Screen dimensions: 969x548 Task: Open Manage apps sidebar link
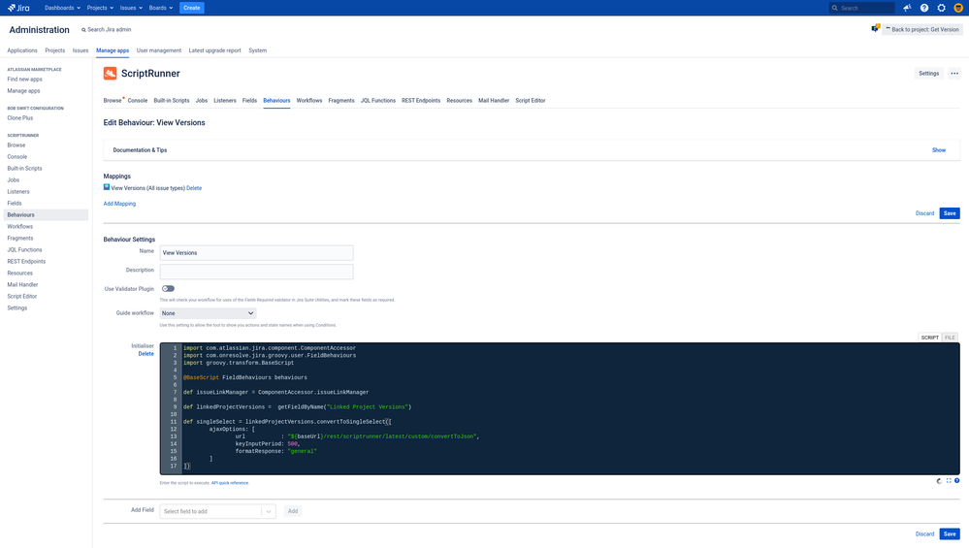(23, 91)
